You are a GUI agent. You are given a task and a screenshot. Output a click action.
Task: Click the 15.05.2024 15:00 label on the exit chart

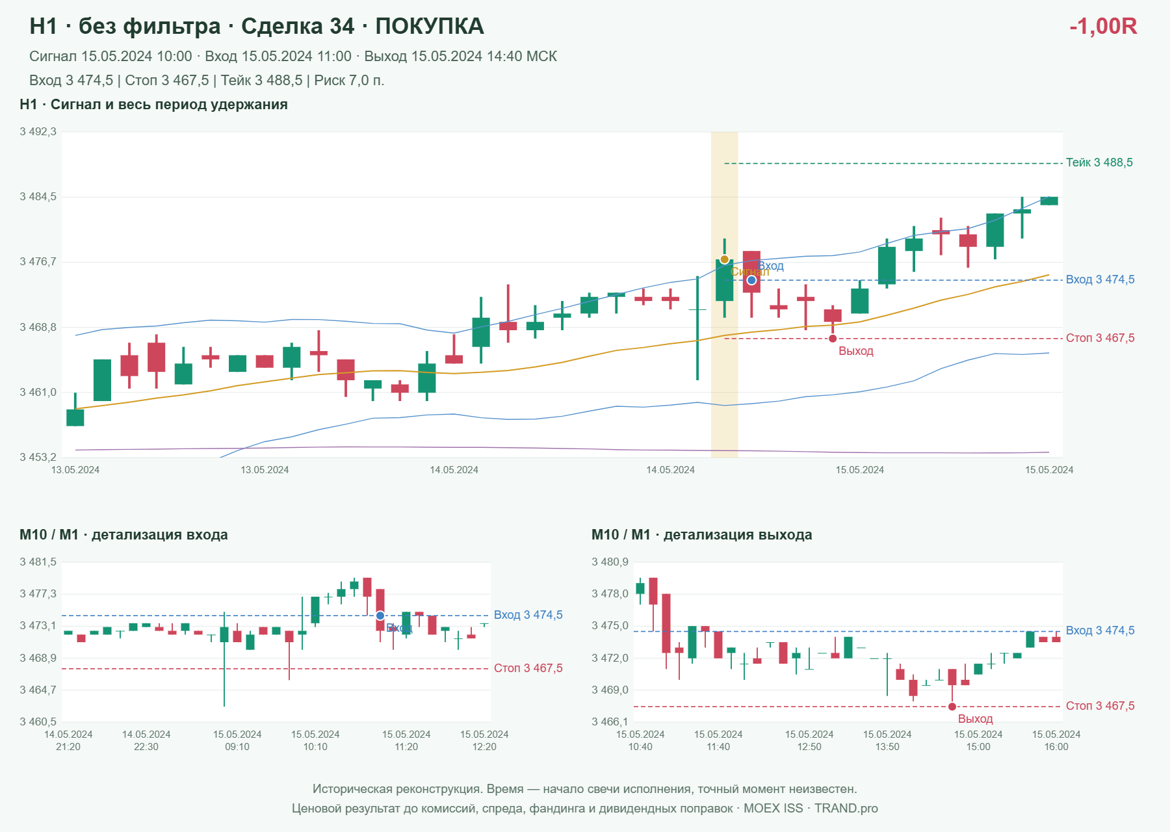tap(978, 740)
